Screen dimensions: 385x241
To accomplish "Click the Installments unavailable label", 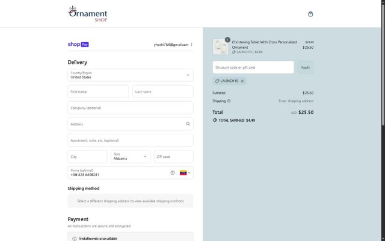I will [98, 239].
